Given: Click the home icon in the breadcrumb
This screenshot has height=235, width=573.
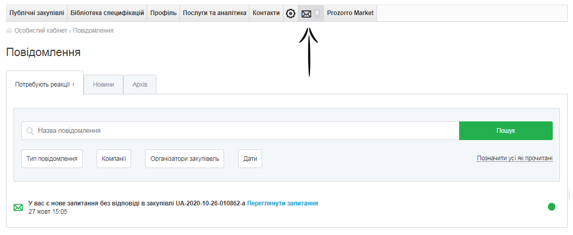Looking at the screenshot, I should coord(9,31).
